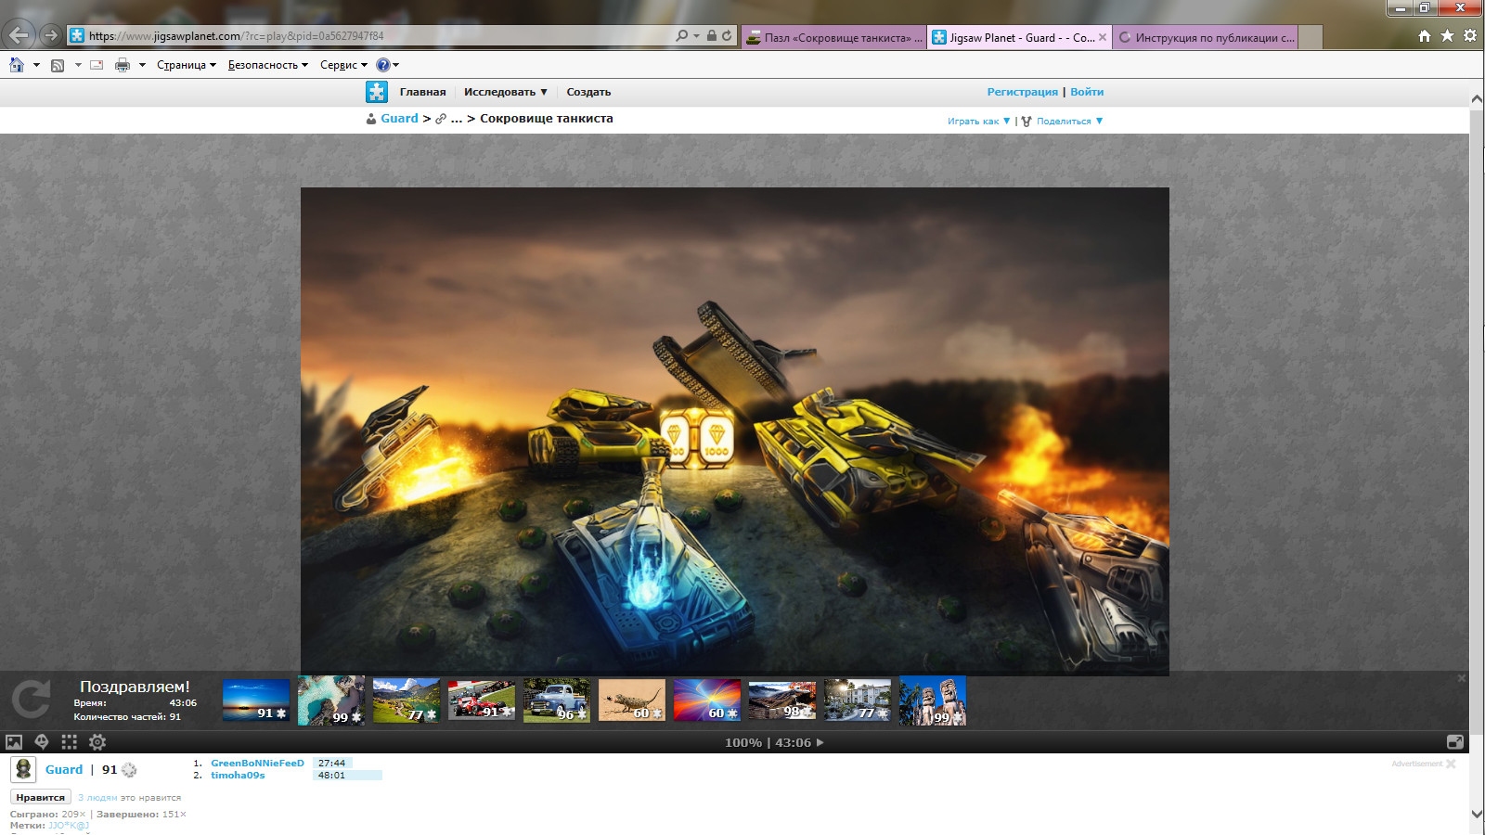Image resolution: width=1485 pixels, height=835 pixels.
Task: Switch to the Инструкция по публикации tab
Action: coord(1205,37)
